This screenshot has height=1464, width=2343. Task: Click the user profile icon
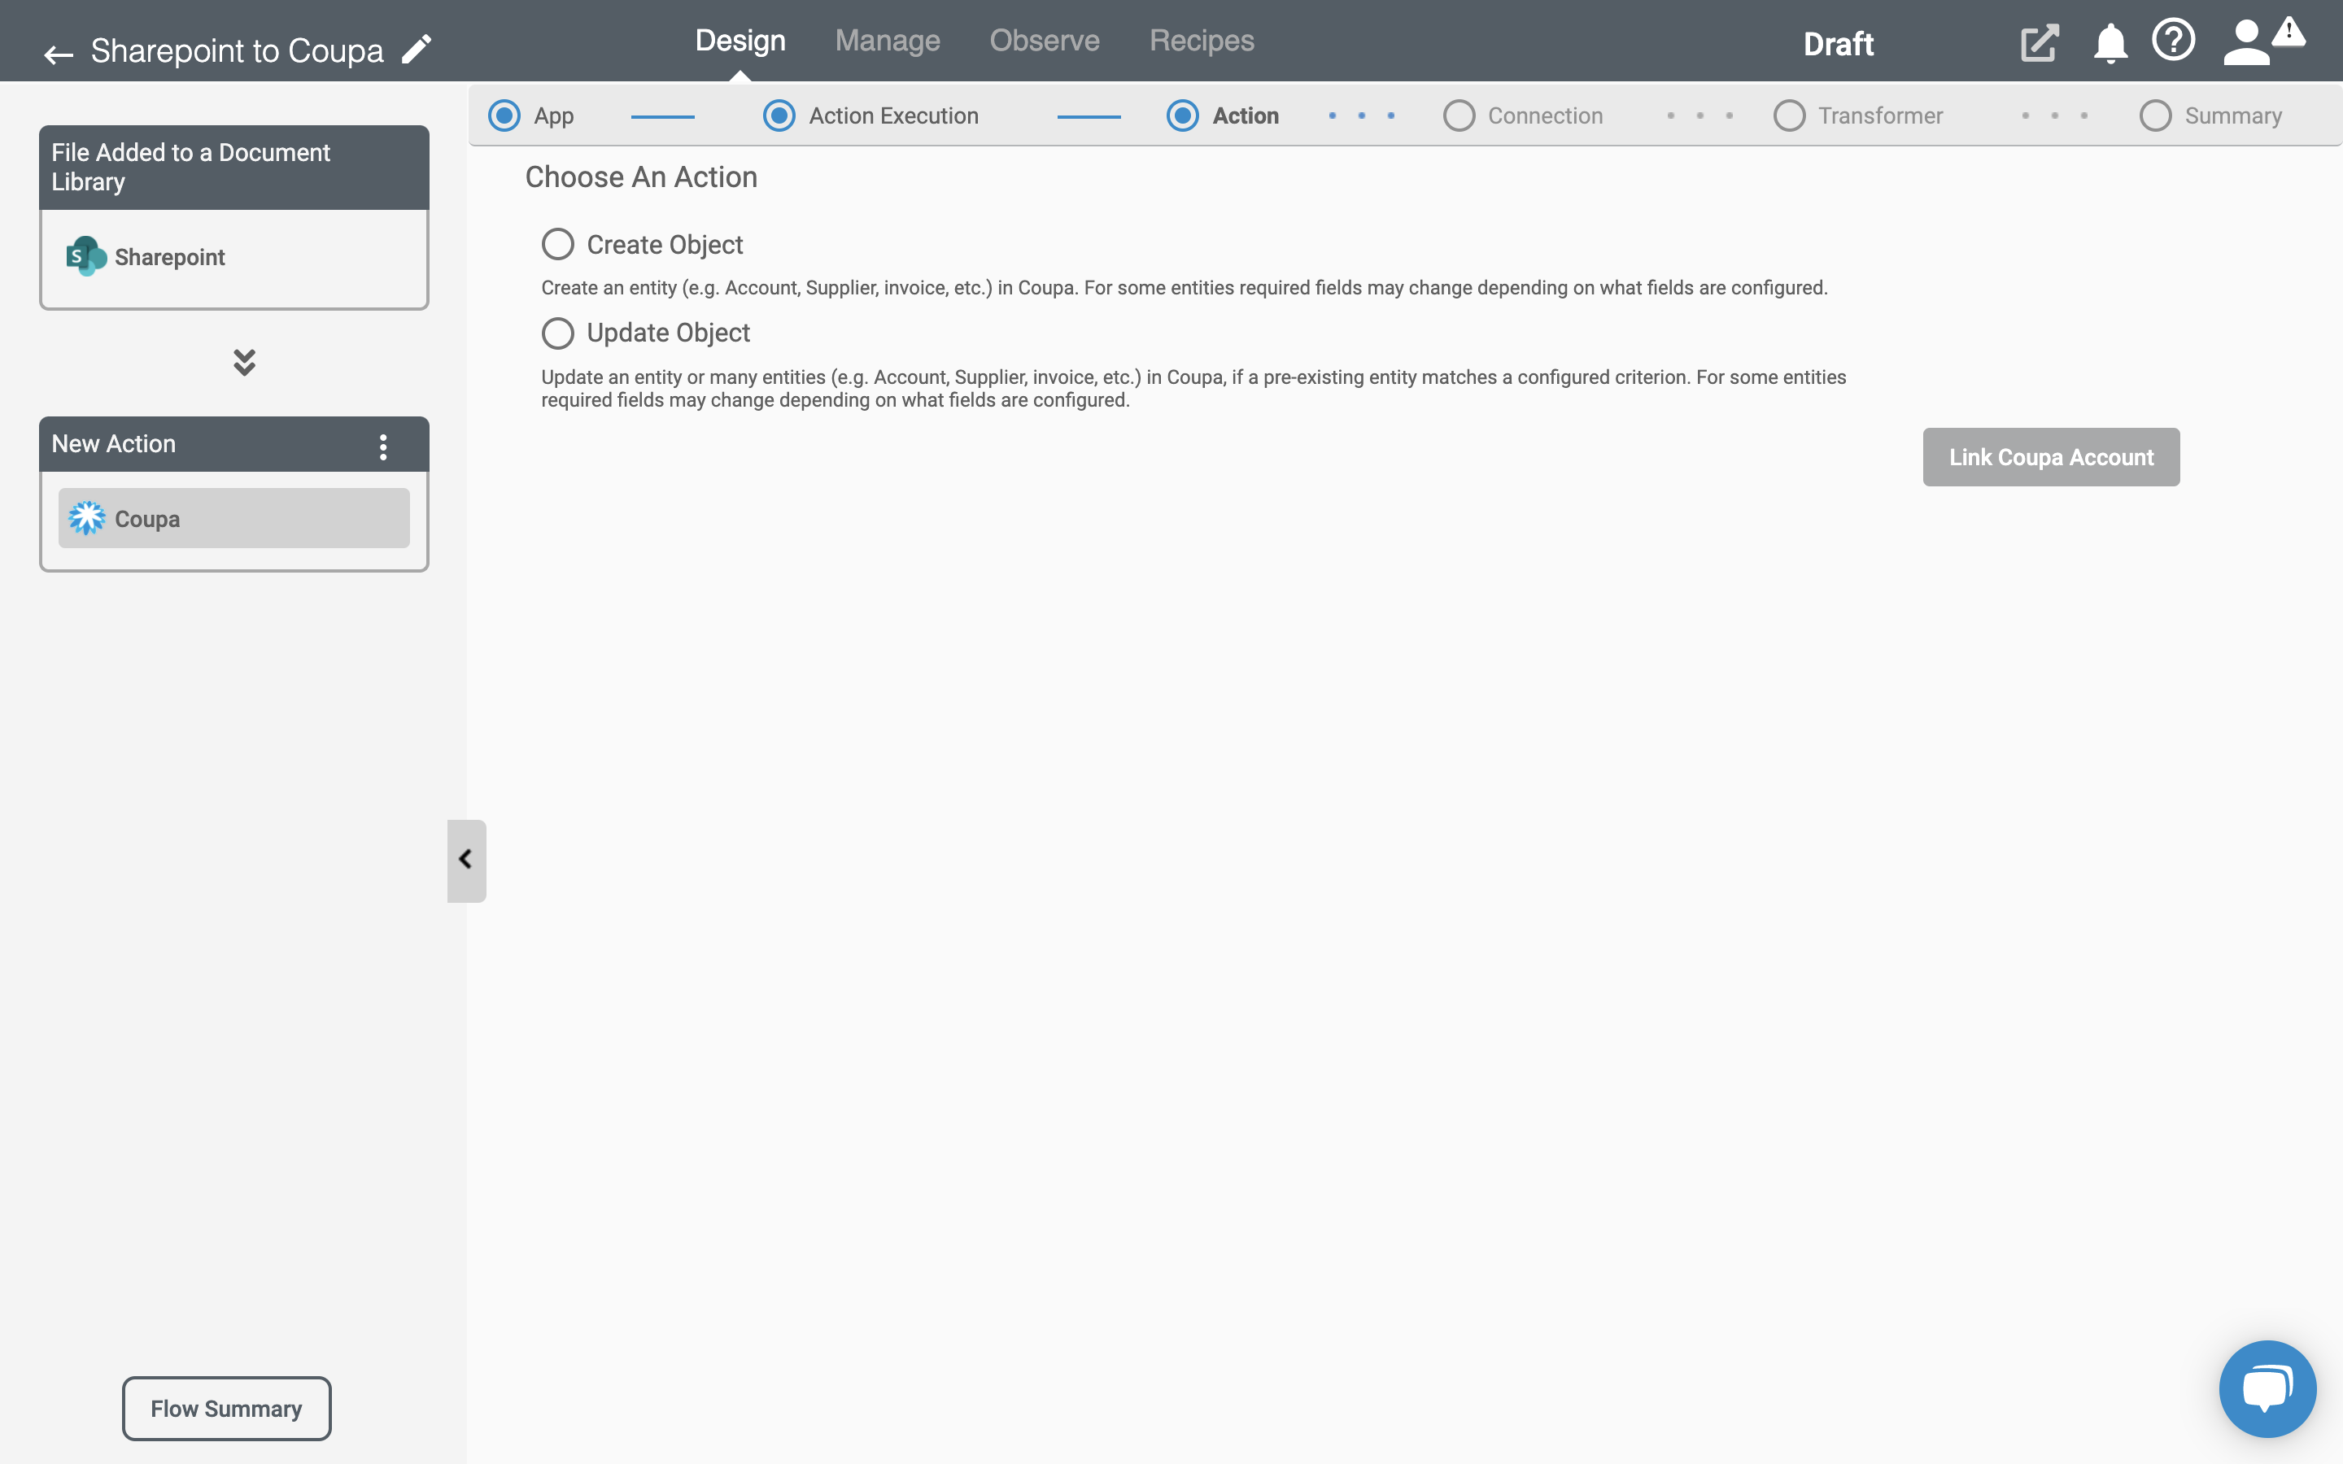(x=2245, y=41)
